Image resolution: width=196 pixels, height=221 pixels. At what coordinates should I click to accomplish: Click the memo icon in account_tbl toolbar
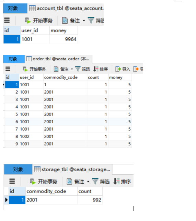pos(65,21)
